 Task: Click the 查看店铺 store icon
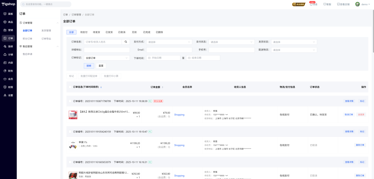tap(338, 4)
